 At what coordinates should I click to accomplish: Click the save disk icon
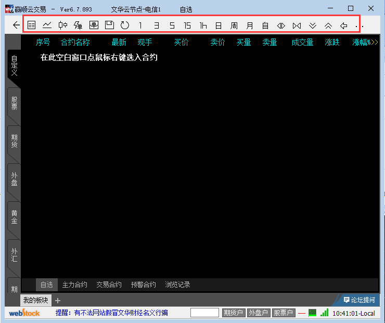109,25
